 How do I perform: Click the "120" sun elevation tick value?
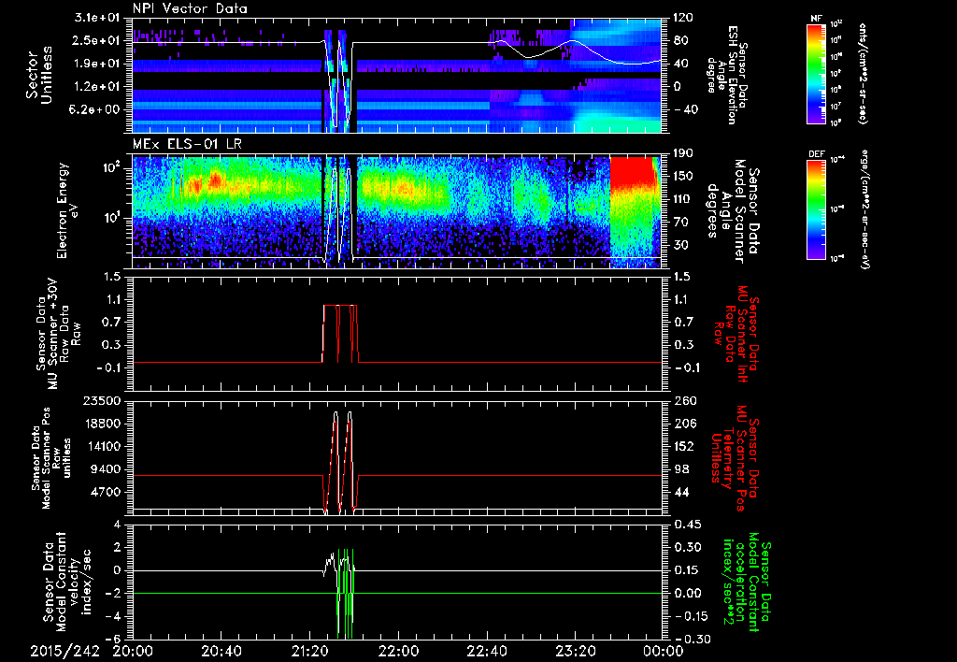[x=681, y=18]
